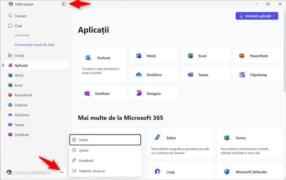Screen dimensions: 286x180
Task: Open the PowerPoint app card
Action: tap(258, 56)
